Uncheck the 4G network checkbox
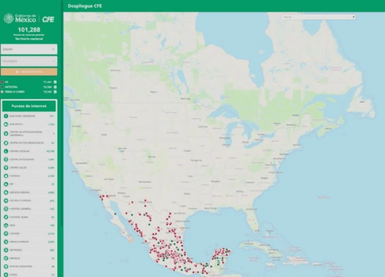385x277 pixels. 55,83
